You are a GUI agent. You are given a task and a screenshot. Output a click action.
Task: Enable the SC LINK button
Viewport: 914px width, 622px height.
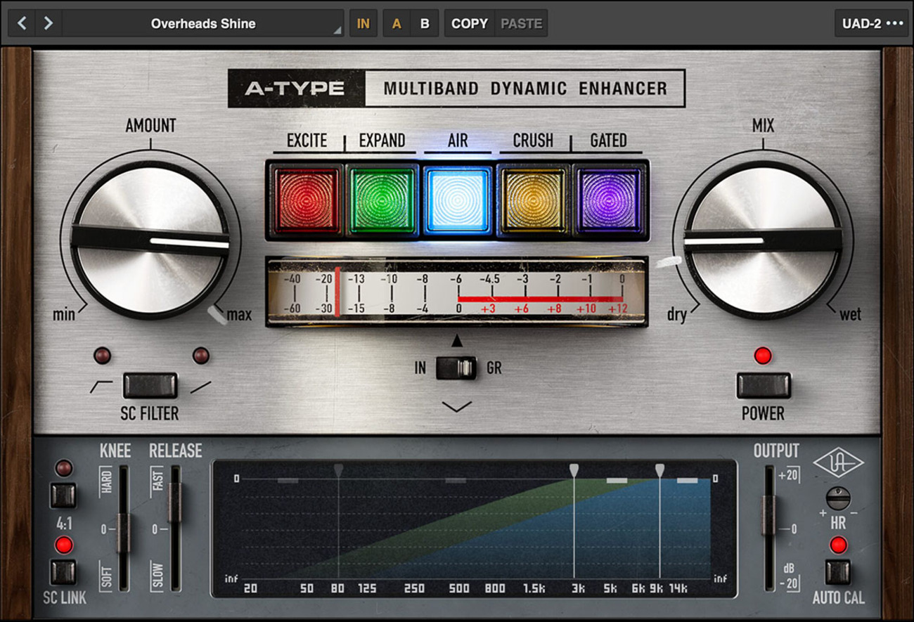click(x=63, y=571)
